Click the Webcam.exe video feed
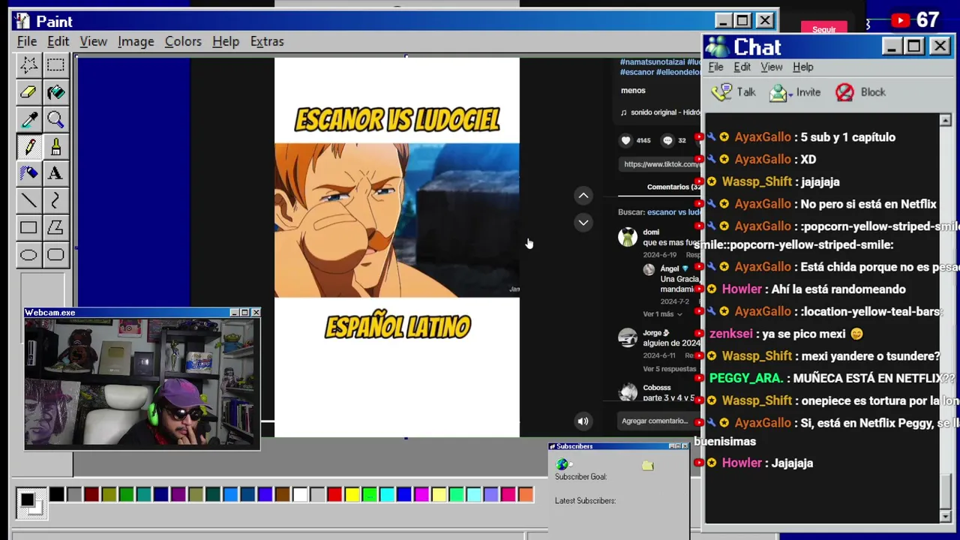This screenshot has width=960, height=540. click(x=142, y=383)
